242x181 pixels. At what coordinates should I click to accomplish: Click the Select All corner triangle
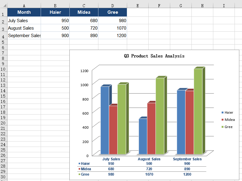(x=5, y=6)
